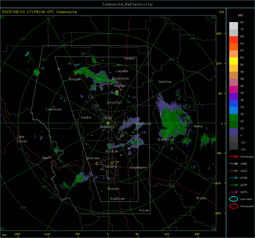Screen dimensions: 255x238
Task: Click the Lacombe city label
Action: (x=122, y=71)
